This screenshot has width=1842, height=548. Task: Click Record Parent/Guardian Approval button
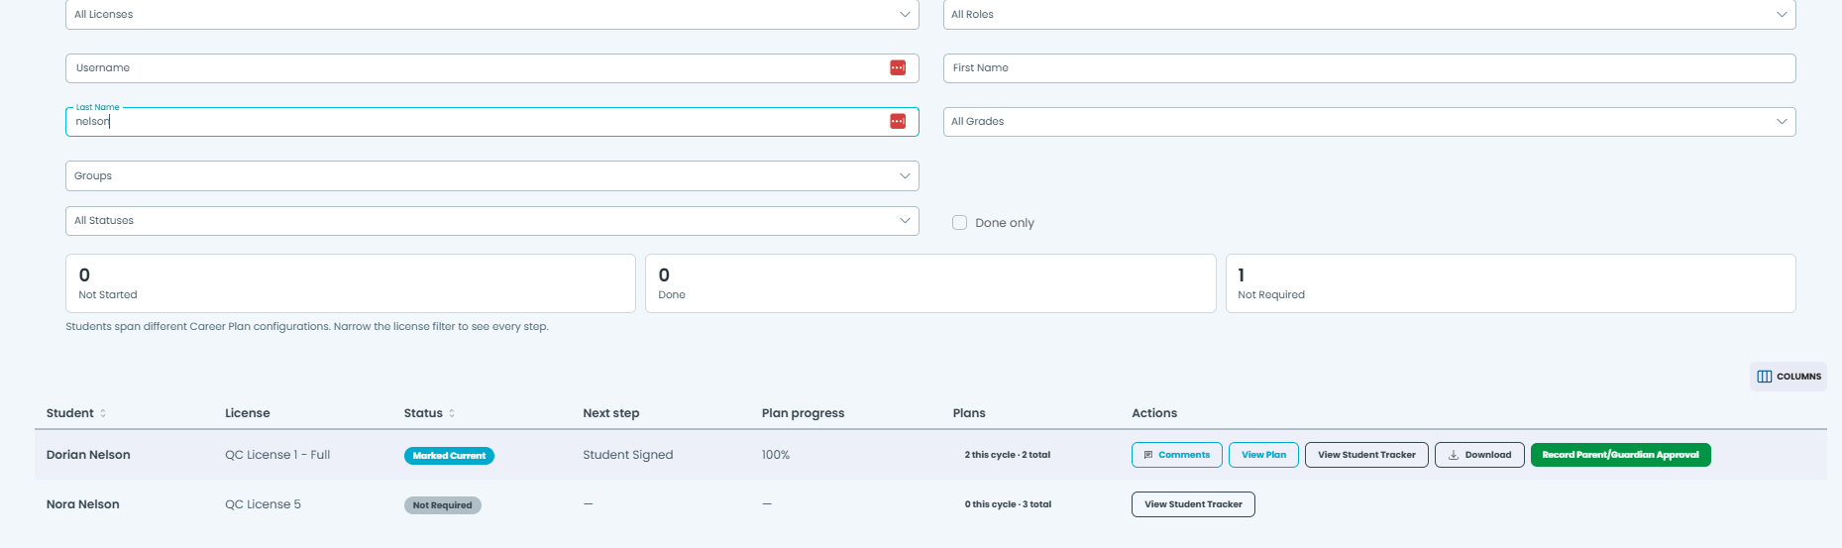(1620, 455)
